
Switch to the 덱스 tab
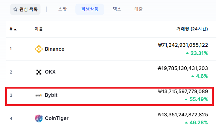click(x=117, y=9)
